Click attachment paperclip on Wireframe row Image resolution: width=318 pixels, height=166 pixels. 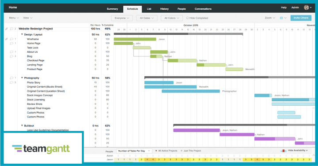pyautogui.click(x=7, y=39)
